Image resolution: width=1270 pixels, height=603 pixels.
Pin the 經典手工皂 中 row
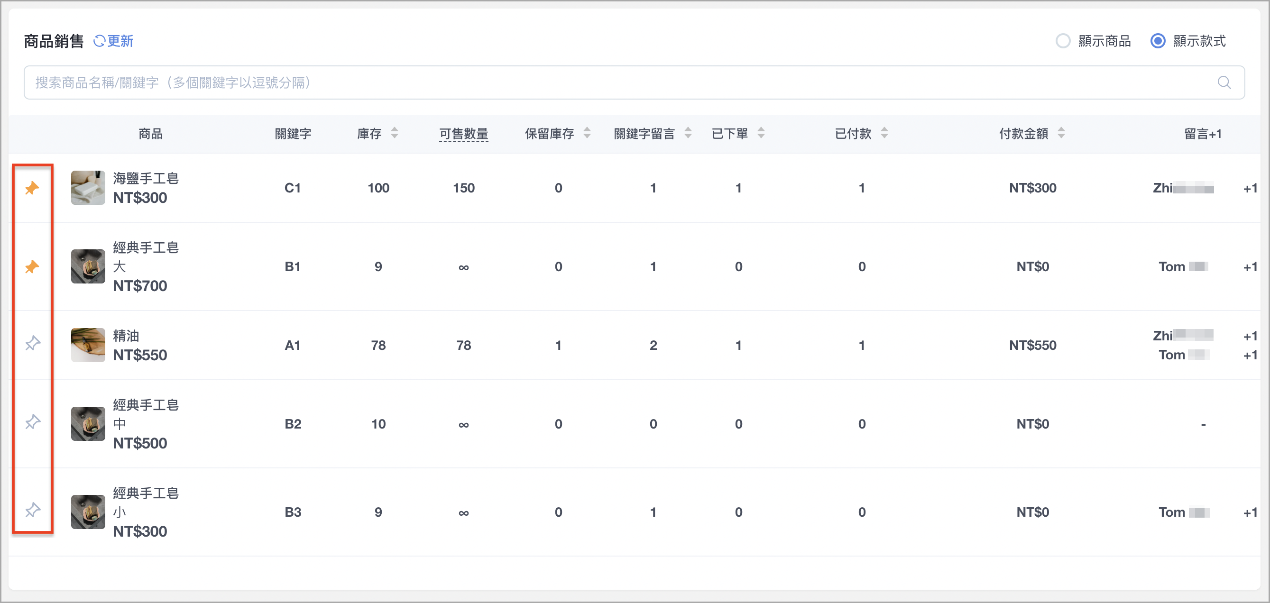tap(33, 422)
